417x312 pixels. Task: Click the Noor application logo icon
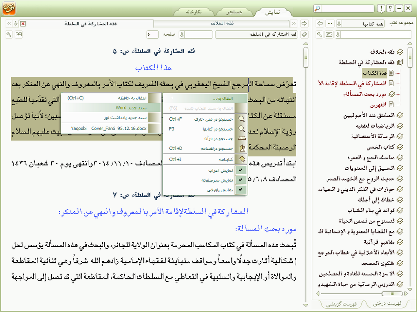(x=9, y=8)
